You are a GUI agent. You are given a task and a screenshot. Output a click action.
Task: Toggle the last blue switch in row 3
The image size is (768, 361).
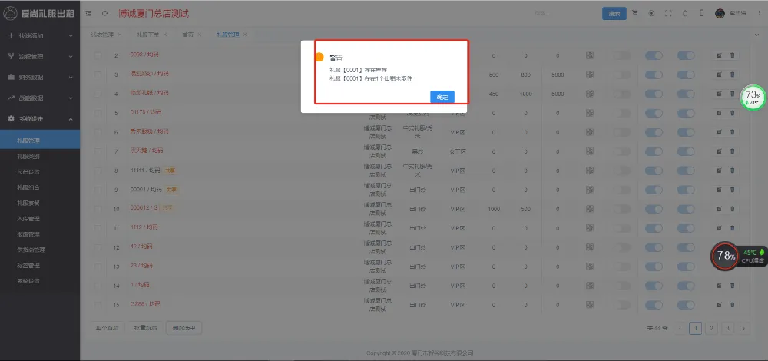[x=686, y=75]
